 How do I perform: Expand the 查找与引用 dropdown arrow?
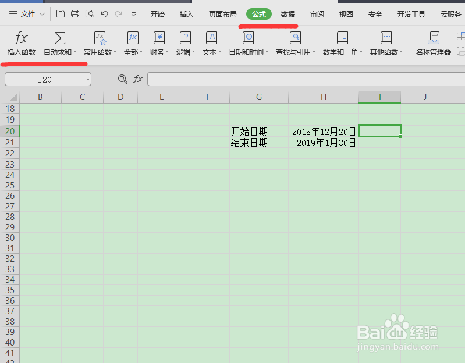pos(314,52)
